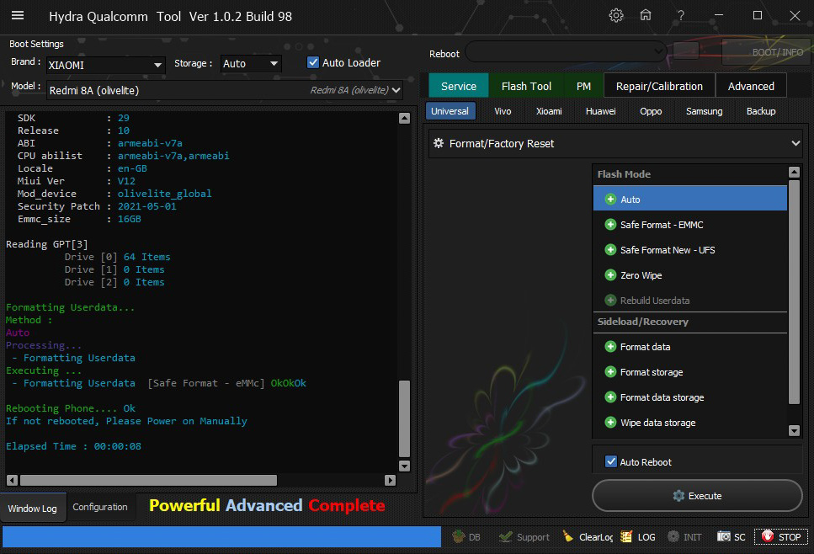Click plus icon beside Format storage
Image resolution: width=814 pixels, height=554 pixels.
[610, 372]
